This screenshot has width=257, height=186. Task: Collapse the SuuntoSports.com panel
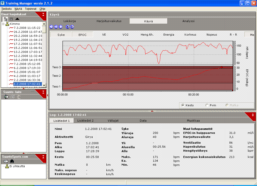(x=43, y=156)
